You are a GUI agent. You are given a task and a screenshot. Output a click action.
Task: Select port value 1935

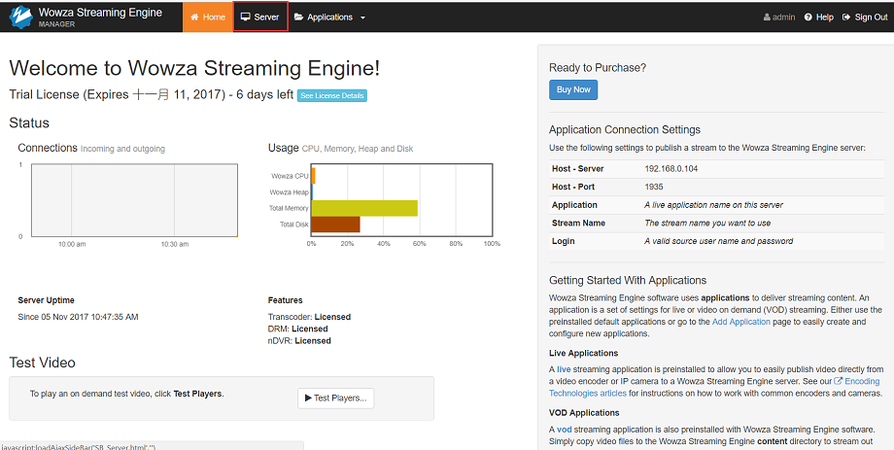point(654,187)
